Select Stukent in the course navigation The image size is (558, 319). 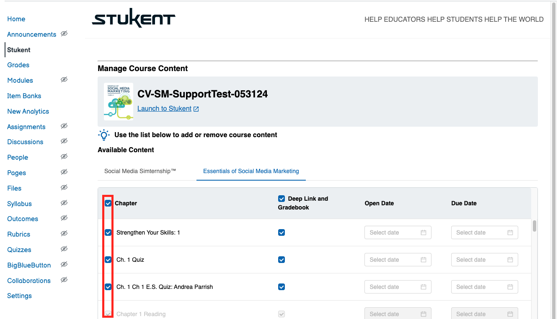[x=19, y=50]
